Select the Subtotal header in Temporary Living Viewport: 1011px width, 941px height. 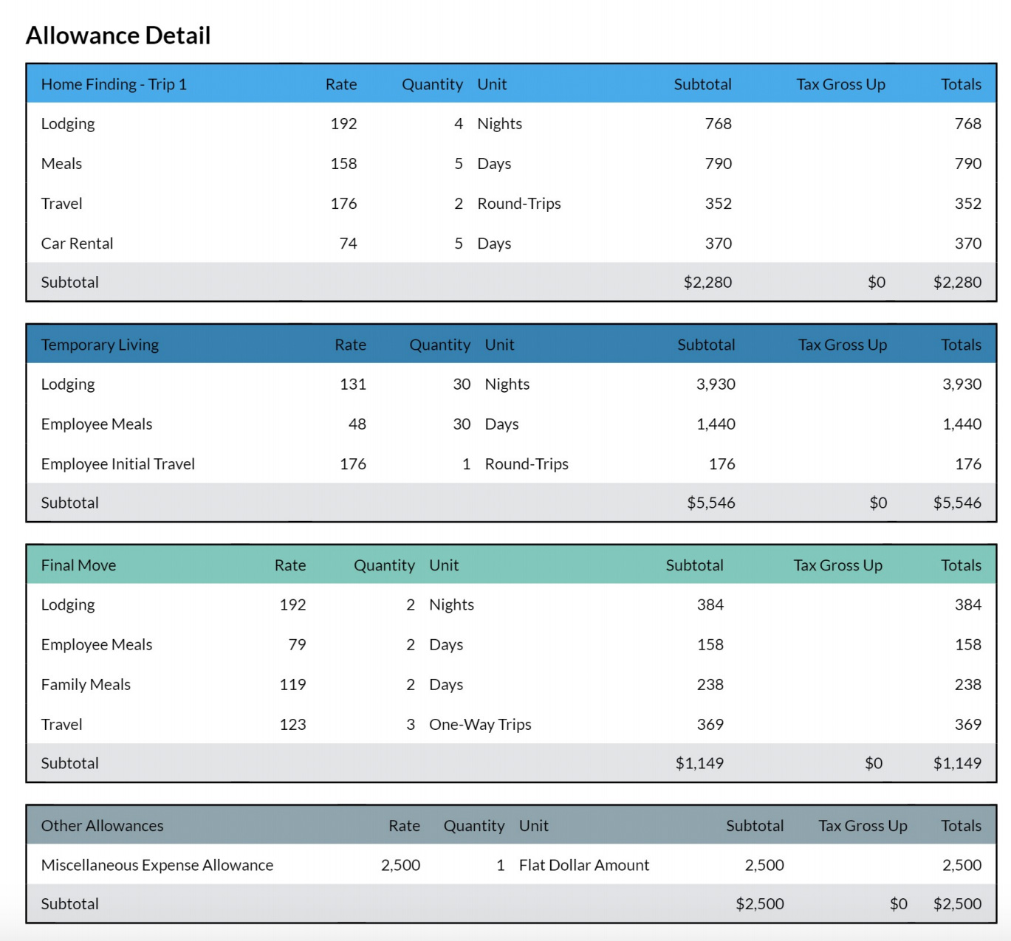click(706, 345)
